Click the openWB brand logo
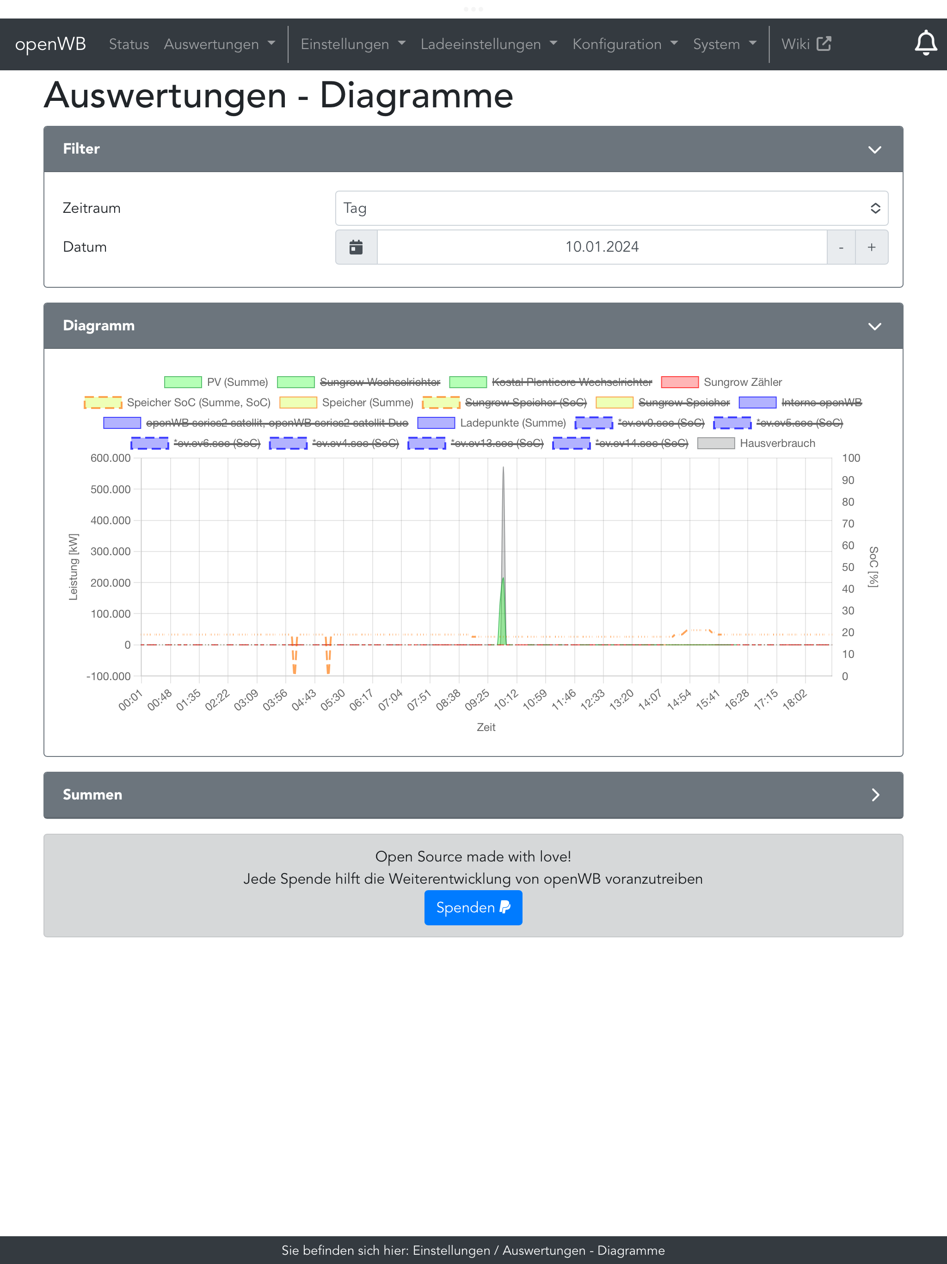The height and width of the screenshot is (1264, 947). click(x=50, y=44)
